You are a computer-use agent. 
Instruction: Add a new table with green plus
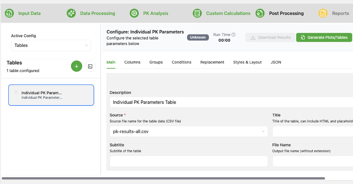click(x=77, y=66)
